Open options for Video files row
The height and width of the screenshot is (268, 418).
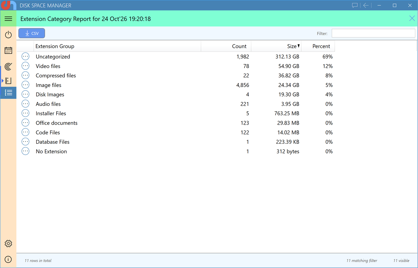(x=25, y=66)
